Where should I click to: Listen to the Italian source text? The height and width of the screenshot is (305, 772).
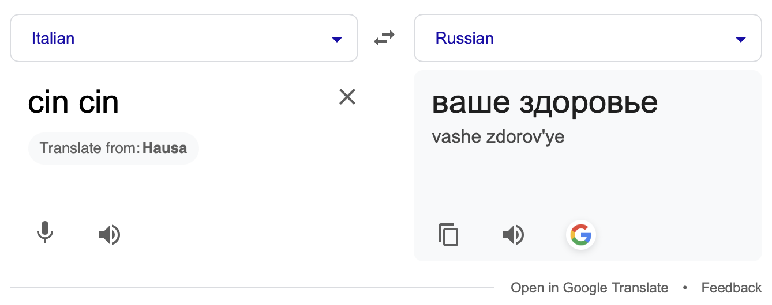point(110,235)
